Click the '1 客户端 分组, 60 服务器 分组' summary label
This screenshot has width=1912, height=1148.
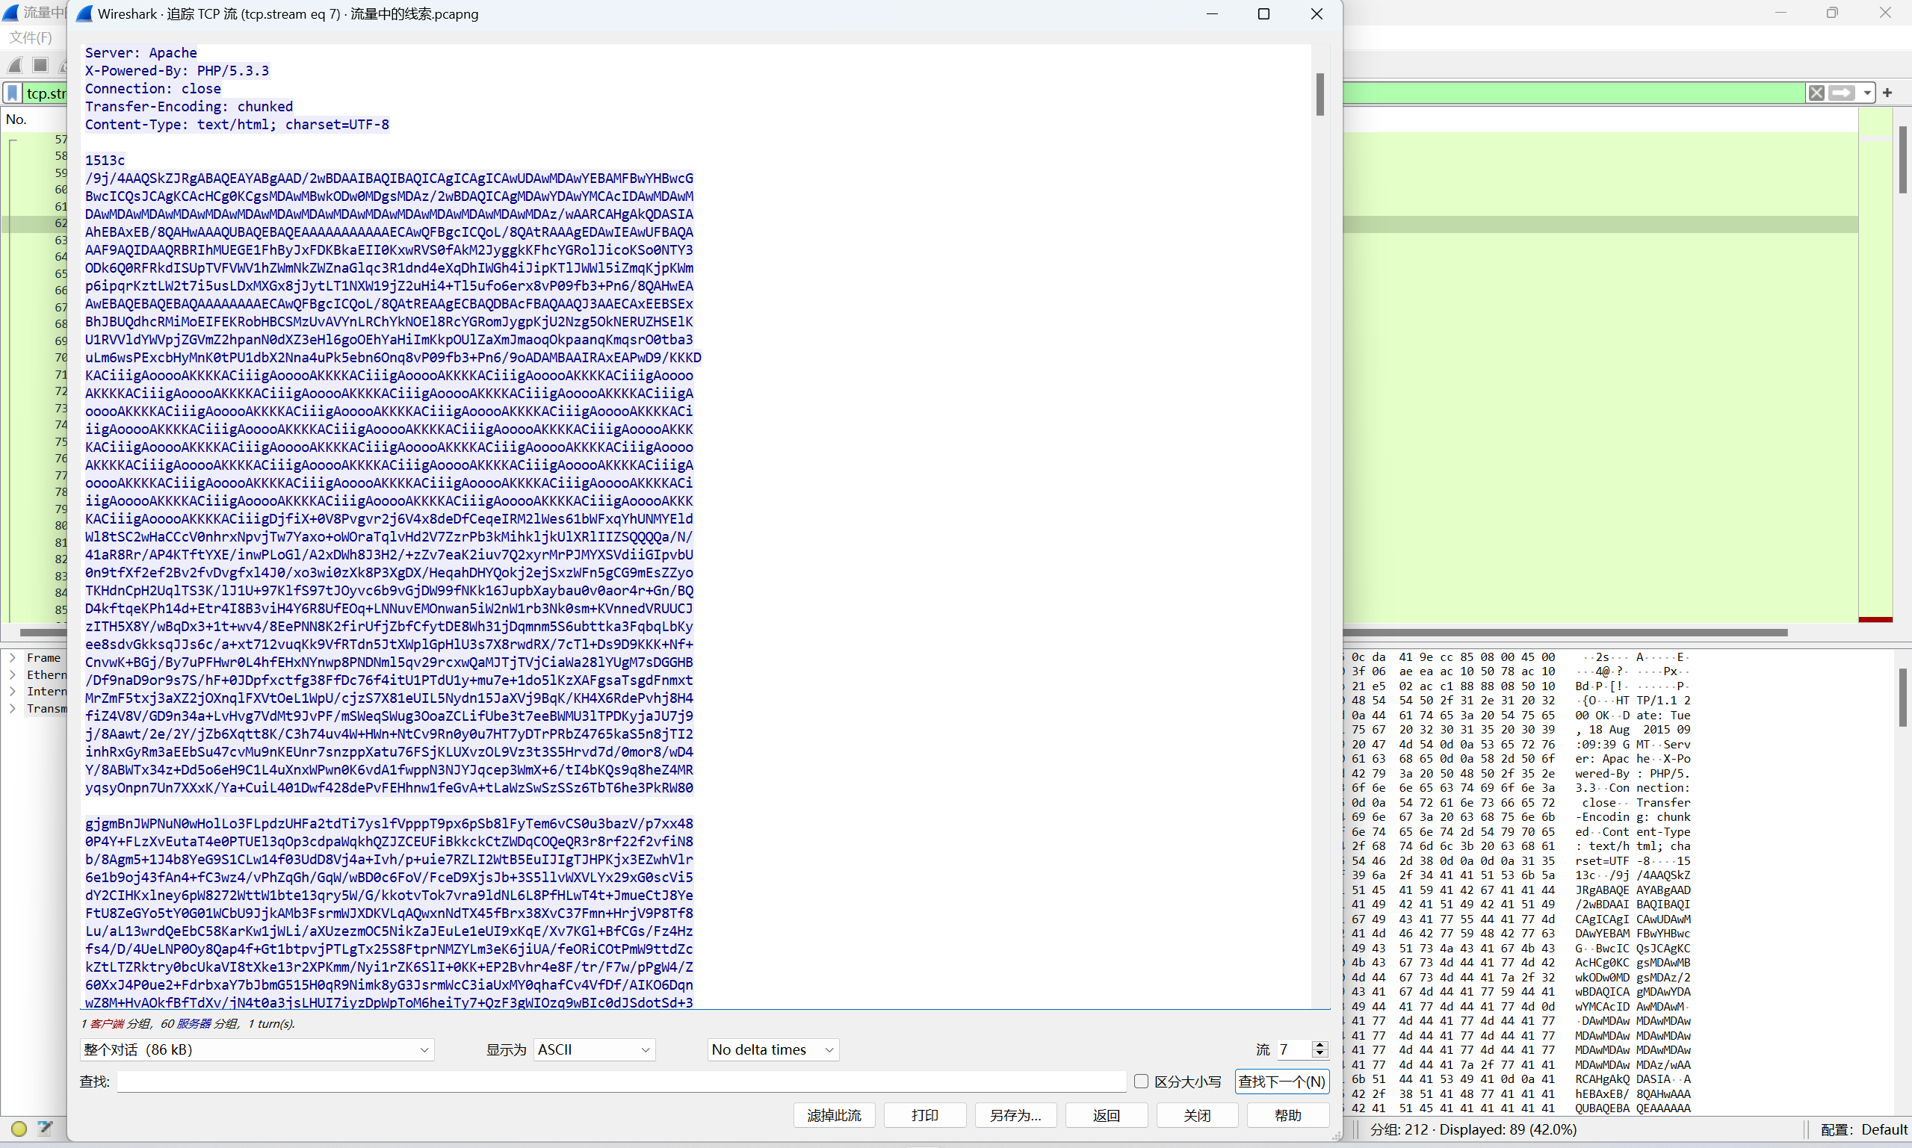pos(188,1023)
